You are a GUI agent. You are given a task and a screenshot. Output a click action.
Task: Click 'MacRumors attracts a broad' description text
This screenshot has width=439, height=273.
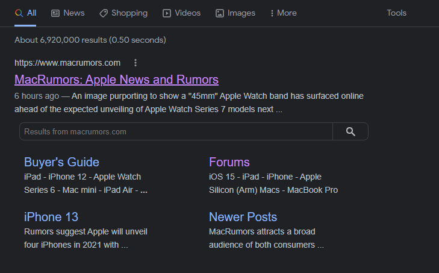pos(262,232)
